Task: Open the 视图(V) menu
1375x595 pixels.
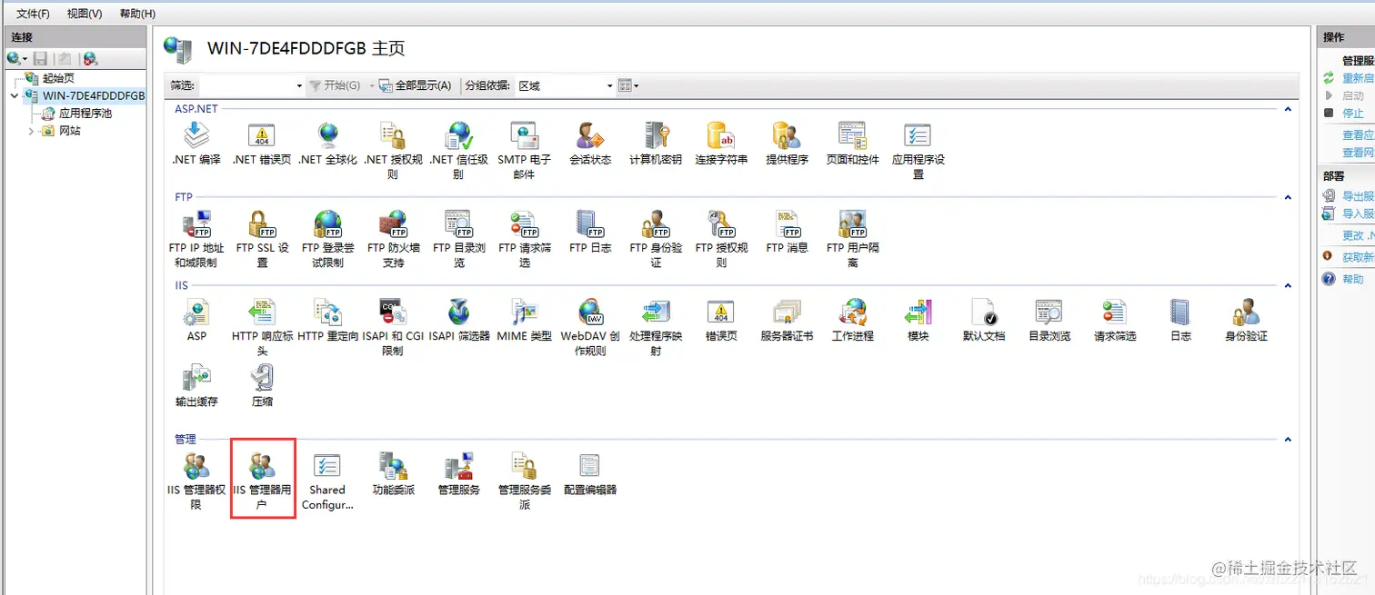Action: click(85, 14)
